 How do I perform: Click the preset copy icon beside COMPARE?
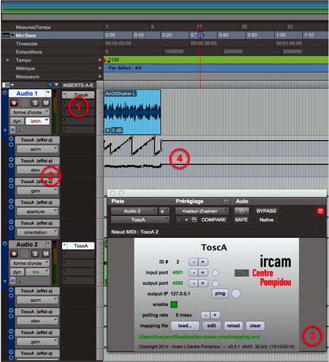pyautogui.click(x=194, y=220)
